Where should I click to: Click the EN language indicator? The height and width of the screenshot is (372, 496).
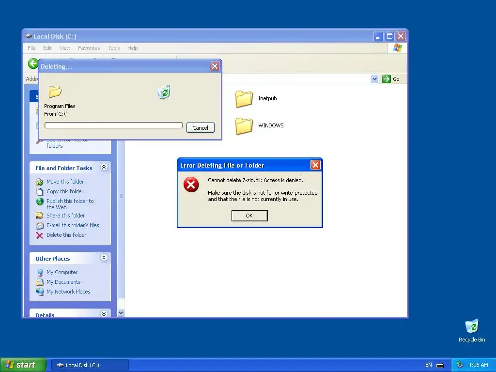pyautogui.click(x=428, y=365)
